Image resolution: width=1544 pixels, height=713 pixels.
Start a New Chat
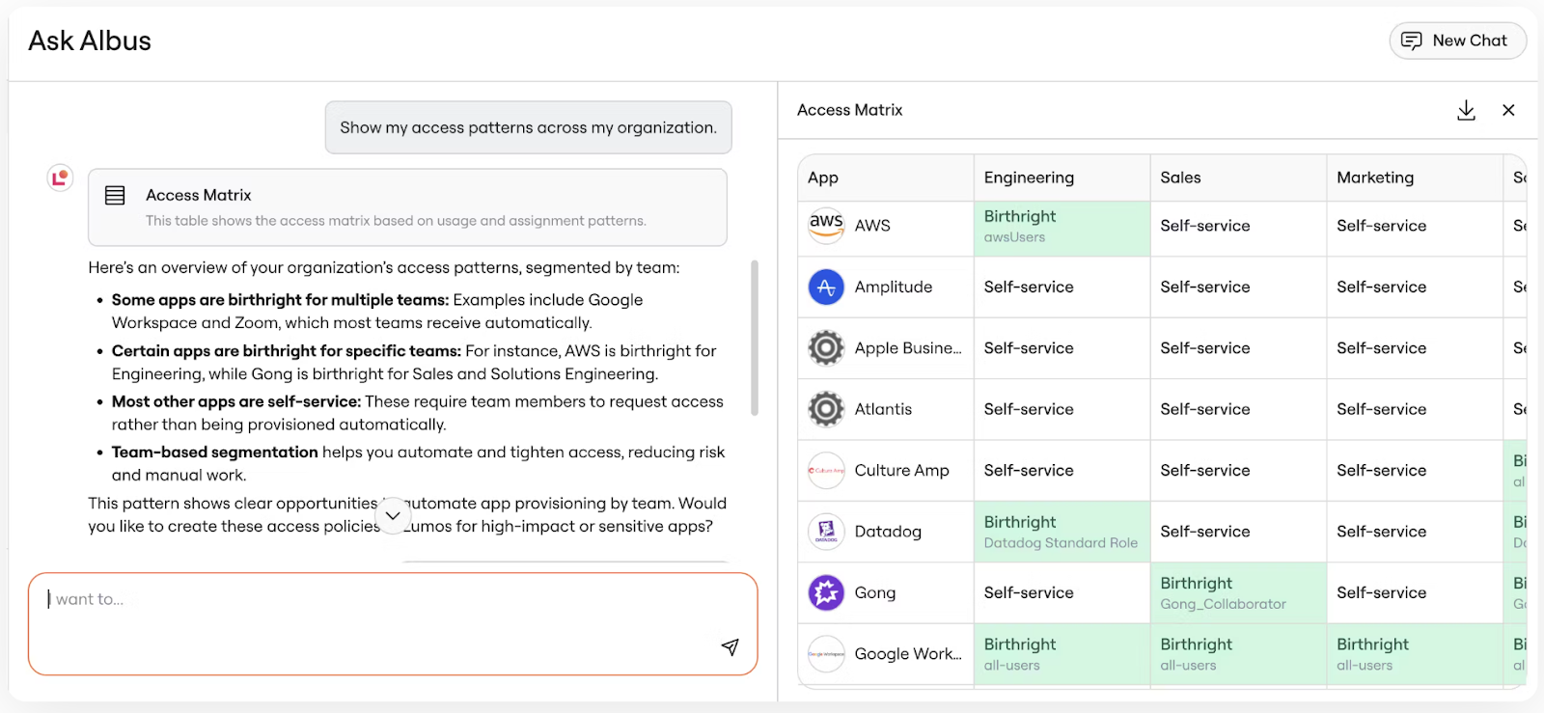click(x=1457, y=41)
